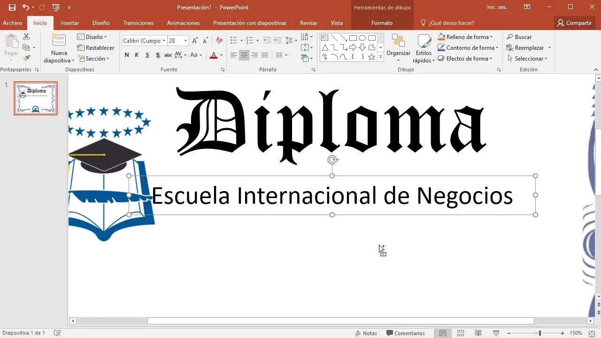Click the zoom slider handle in status bar

pos(539,333)
